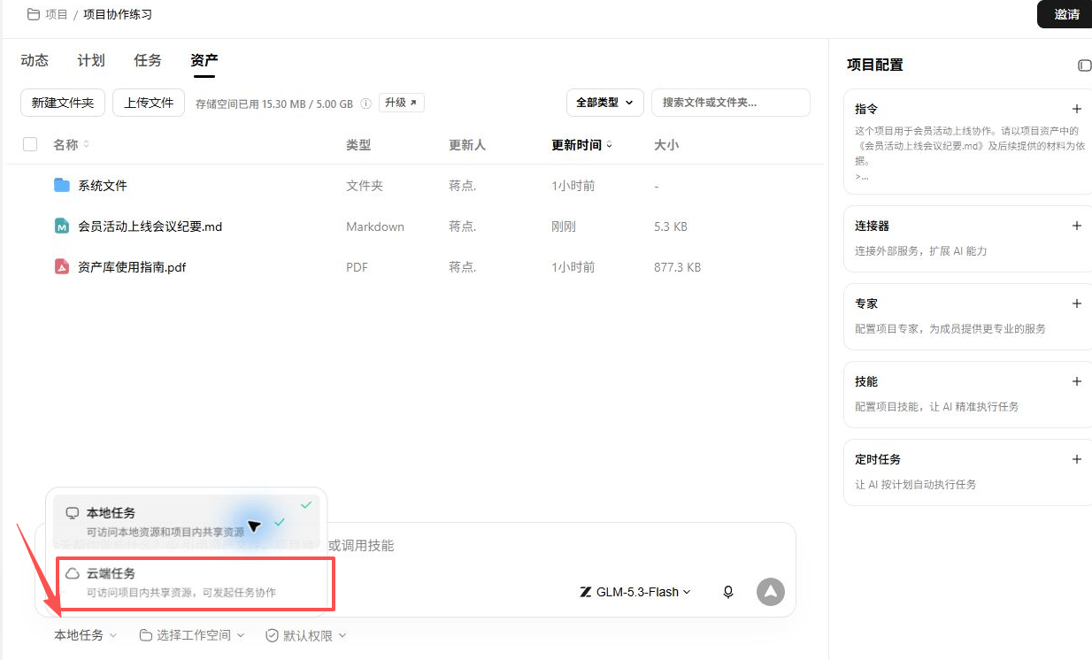Open the GLM-5.3-Flash model dropdown
1092x660 pixels.
pos(634,592)
